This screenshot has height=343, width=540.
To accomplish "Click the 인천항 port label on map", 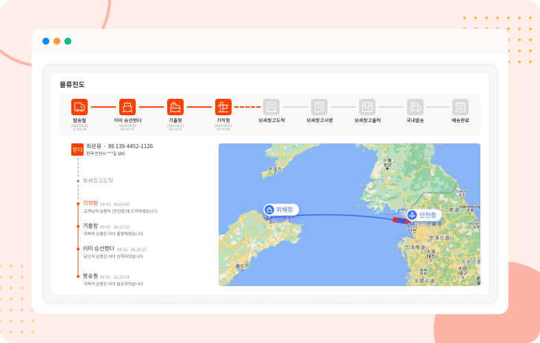I will (x=428, y=215).
